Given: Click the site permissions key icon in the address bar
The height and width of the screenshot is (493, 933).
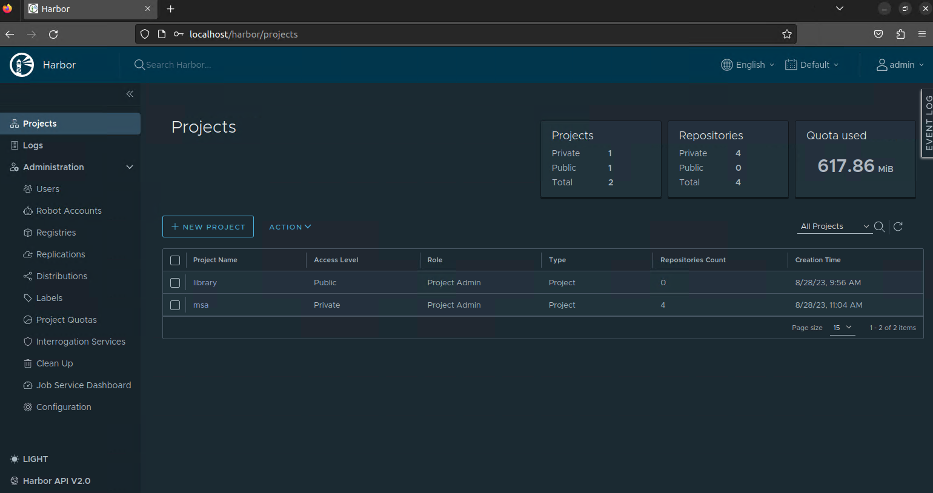Looking at the screenshot, I should point(179,34).
